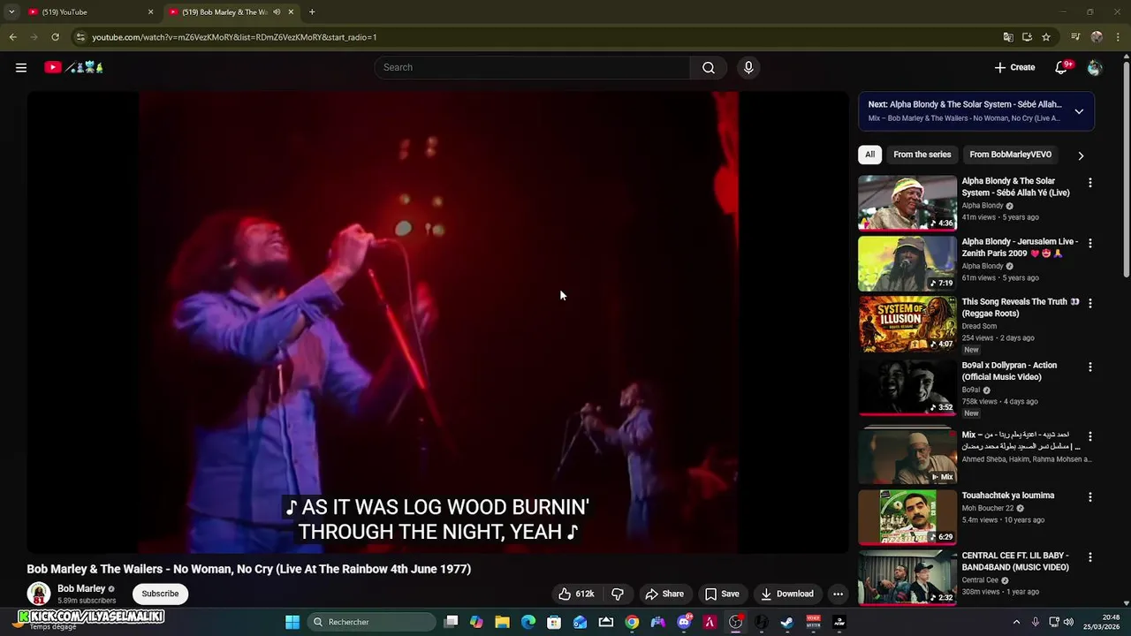Open the notifications bell
1131x636 pixels.
[x=1062, y=67]
